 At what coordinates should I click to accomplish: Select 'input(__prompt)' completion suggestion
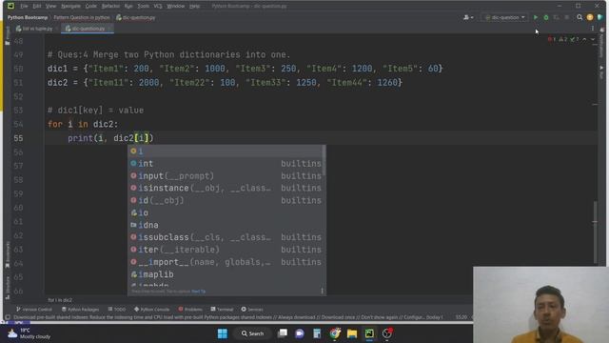[x=226, y=175]
